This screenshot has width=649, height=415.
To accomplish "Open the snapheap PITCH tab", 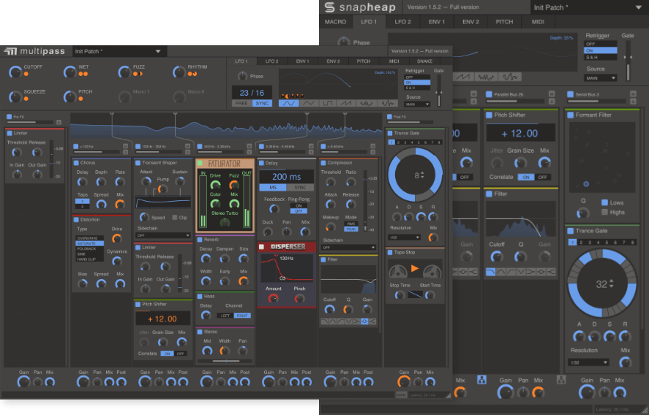I will [504, 22].
